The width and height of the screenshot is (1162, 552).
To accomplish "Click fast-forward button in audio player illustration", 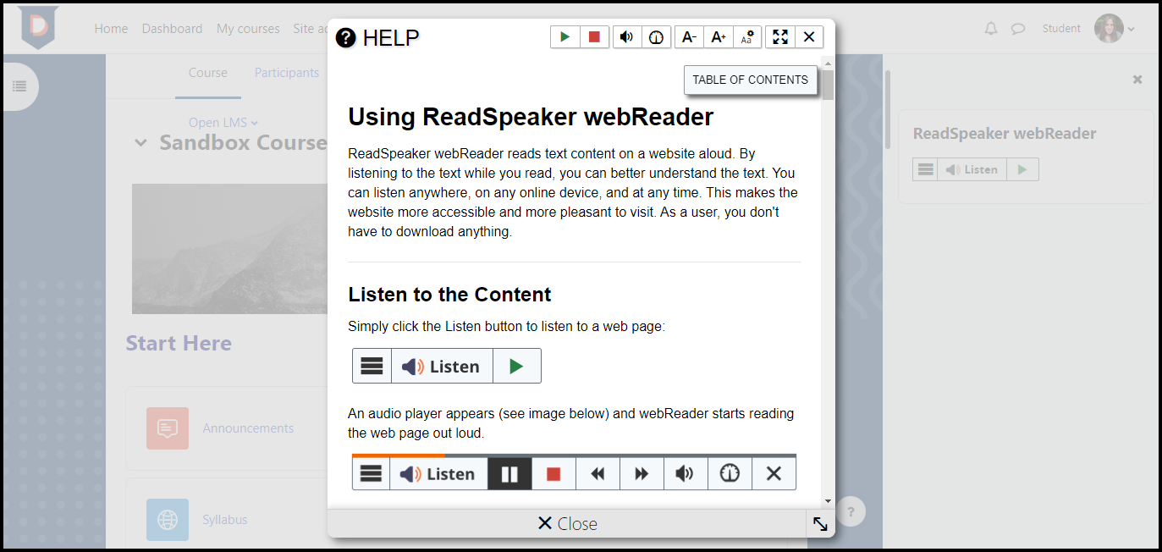I will 642,474.
